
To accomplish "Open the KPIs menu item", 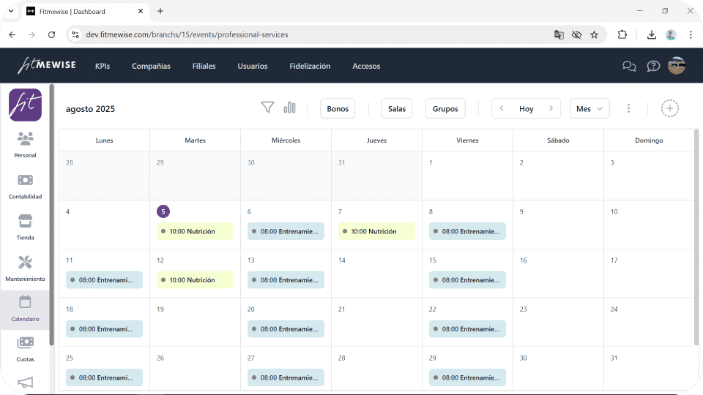I will click(x=103, y=66).
